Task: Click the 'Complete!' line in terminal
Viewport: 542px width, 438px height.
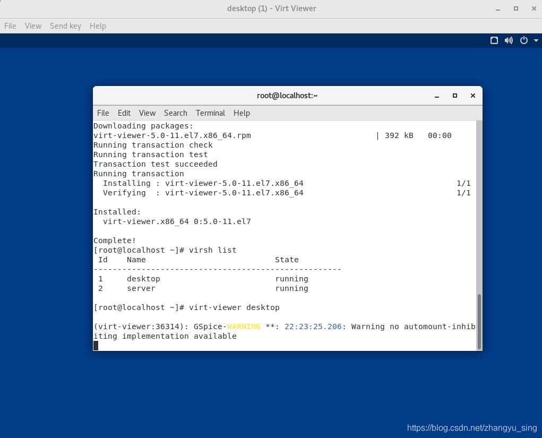Action: point(115,241)
